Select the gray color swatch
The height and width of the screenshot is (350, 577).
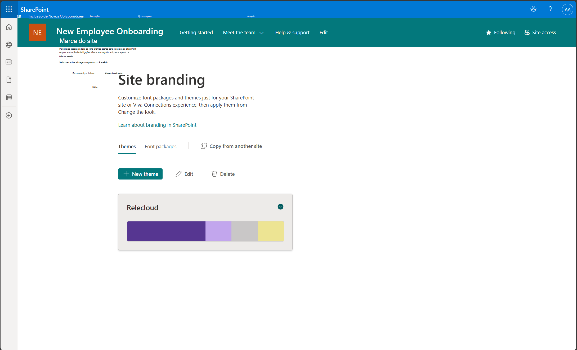(244, 231)
